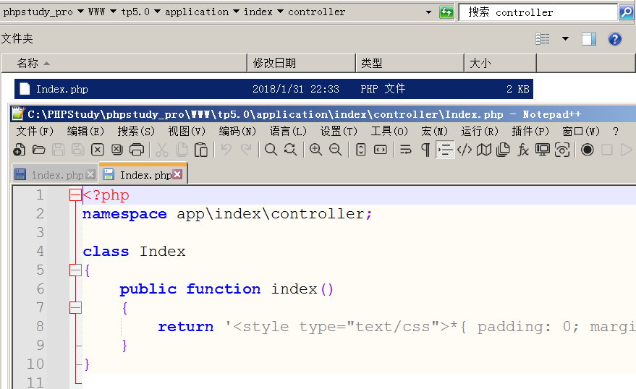Select Index.php file in Explorer list
This screenshot has height=389, width=636.
tap(274, 89)
